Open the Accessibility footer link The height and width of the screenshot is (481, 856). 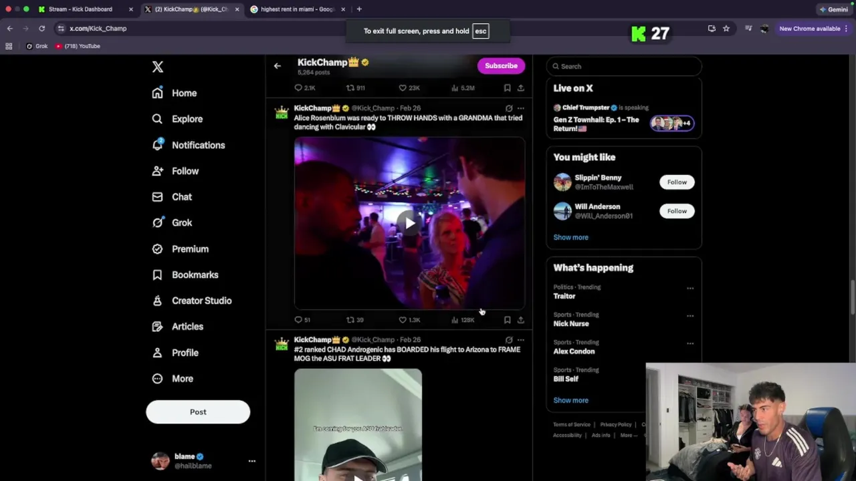click(567, 436)
